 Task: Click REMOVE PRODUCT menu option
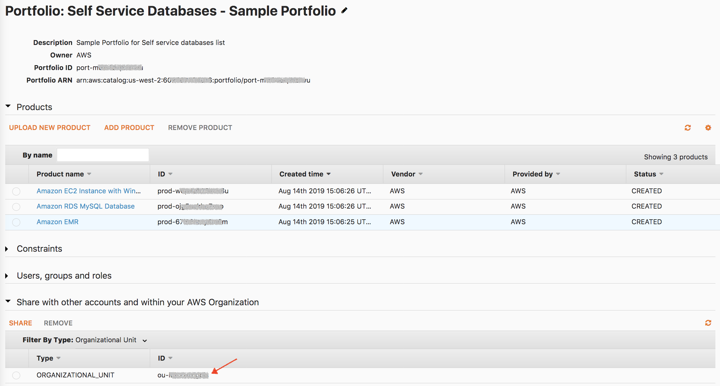pyautogui.click(x=200, y=127)
